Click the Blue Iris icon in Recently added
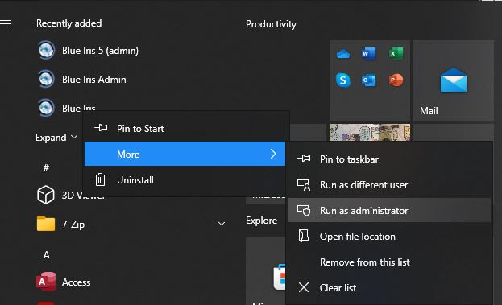502x305 pixels. [x=46, y=108]
